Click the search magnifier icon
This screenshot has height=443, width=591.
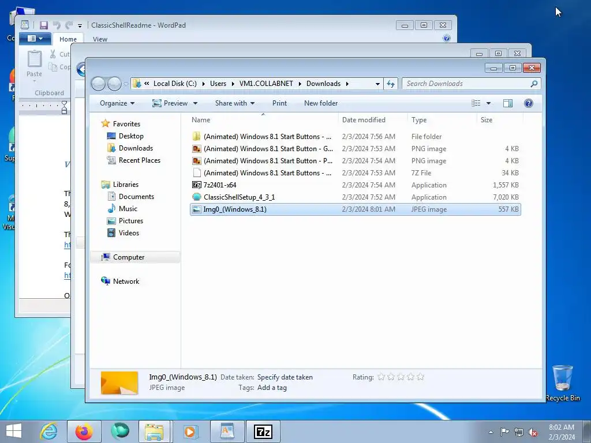click(x=534, y=84)
